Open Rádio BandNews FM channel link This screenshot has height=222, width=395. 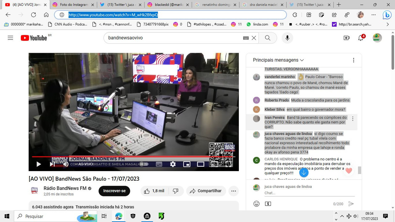click(65, 188)
